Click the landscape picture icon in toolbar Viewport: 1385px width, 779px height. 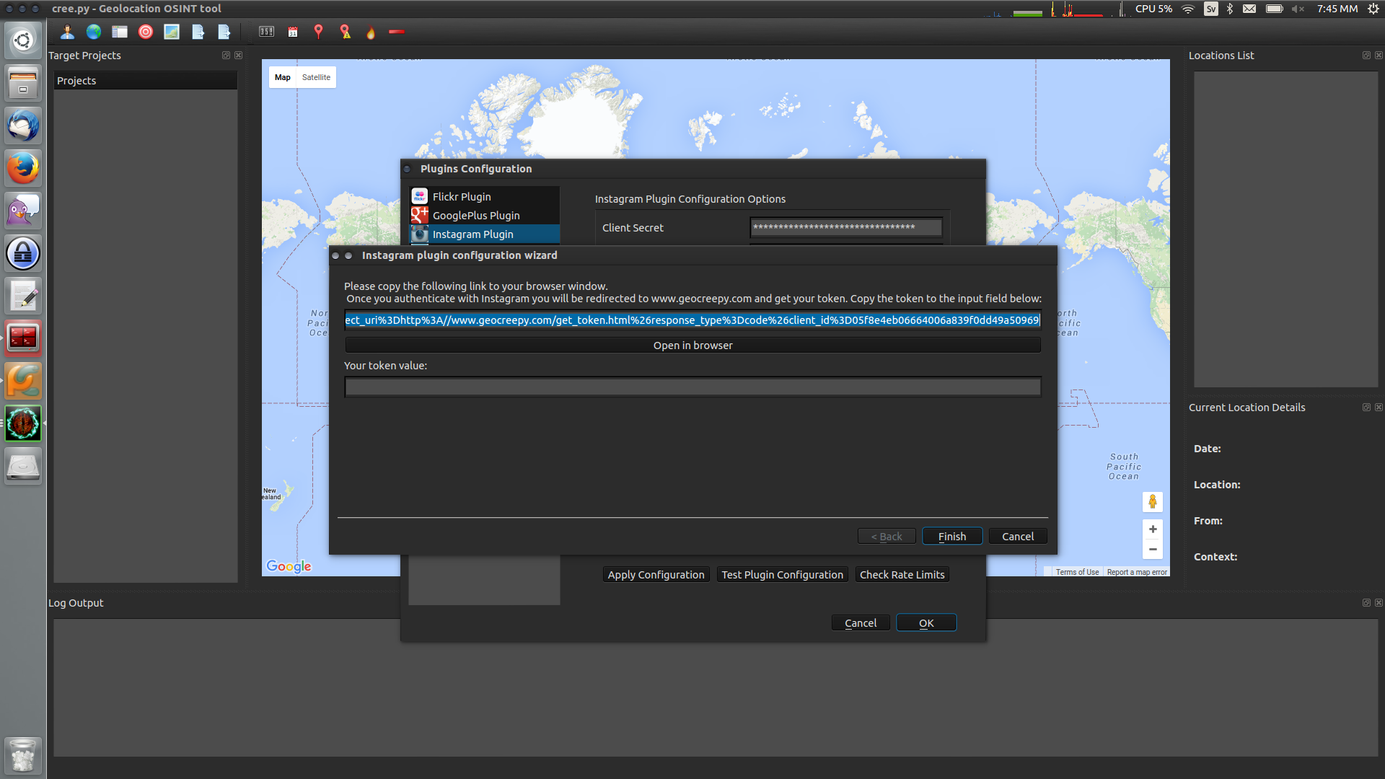(172, 32)
